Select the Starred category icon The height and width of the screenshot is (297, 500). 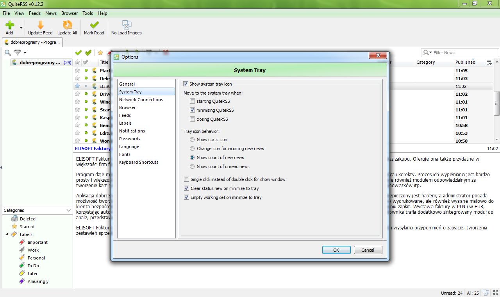pos(14,227)
